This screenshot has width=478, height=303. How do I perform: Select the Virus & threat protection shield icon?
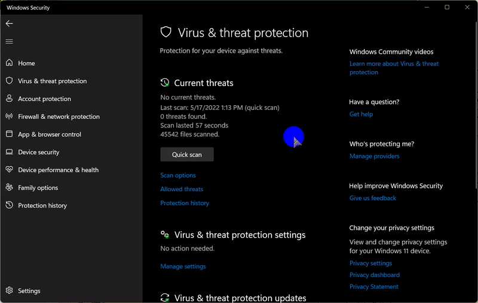pos(9,81)
